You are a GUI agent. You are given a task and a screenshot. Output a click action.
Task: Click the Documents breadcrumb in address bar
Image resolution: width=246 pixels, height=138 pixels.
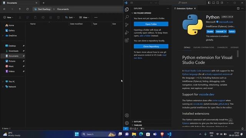tap(63, 9)
